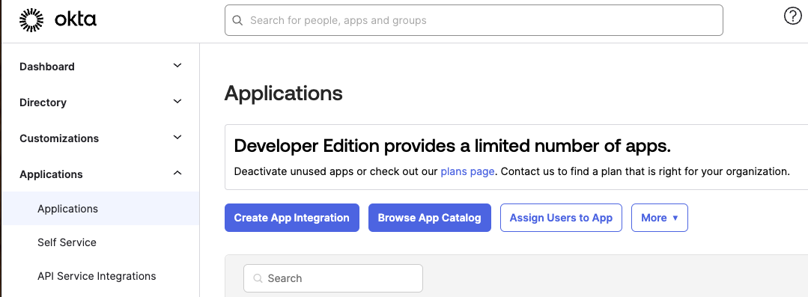The height and width of the screenshot is (297, 808).
Task: Focus the people, apps and groups search field
Action: click(x=473, y=21)
